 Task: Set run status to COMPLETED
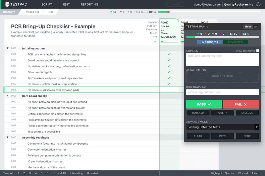point(235,42)
